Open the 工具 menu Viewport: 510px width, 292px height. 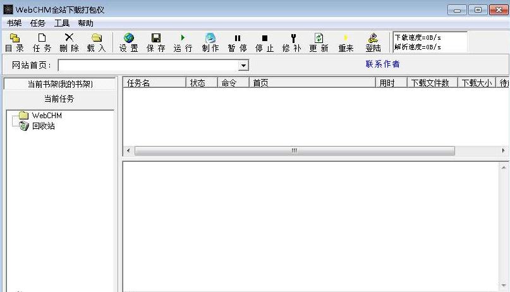pyautogui.click(x=62, y=23)
